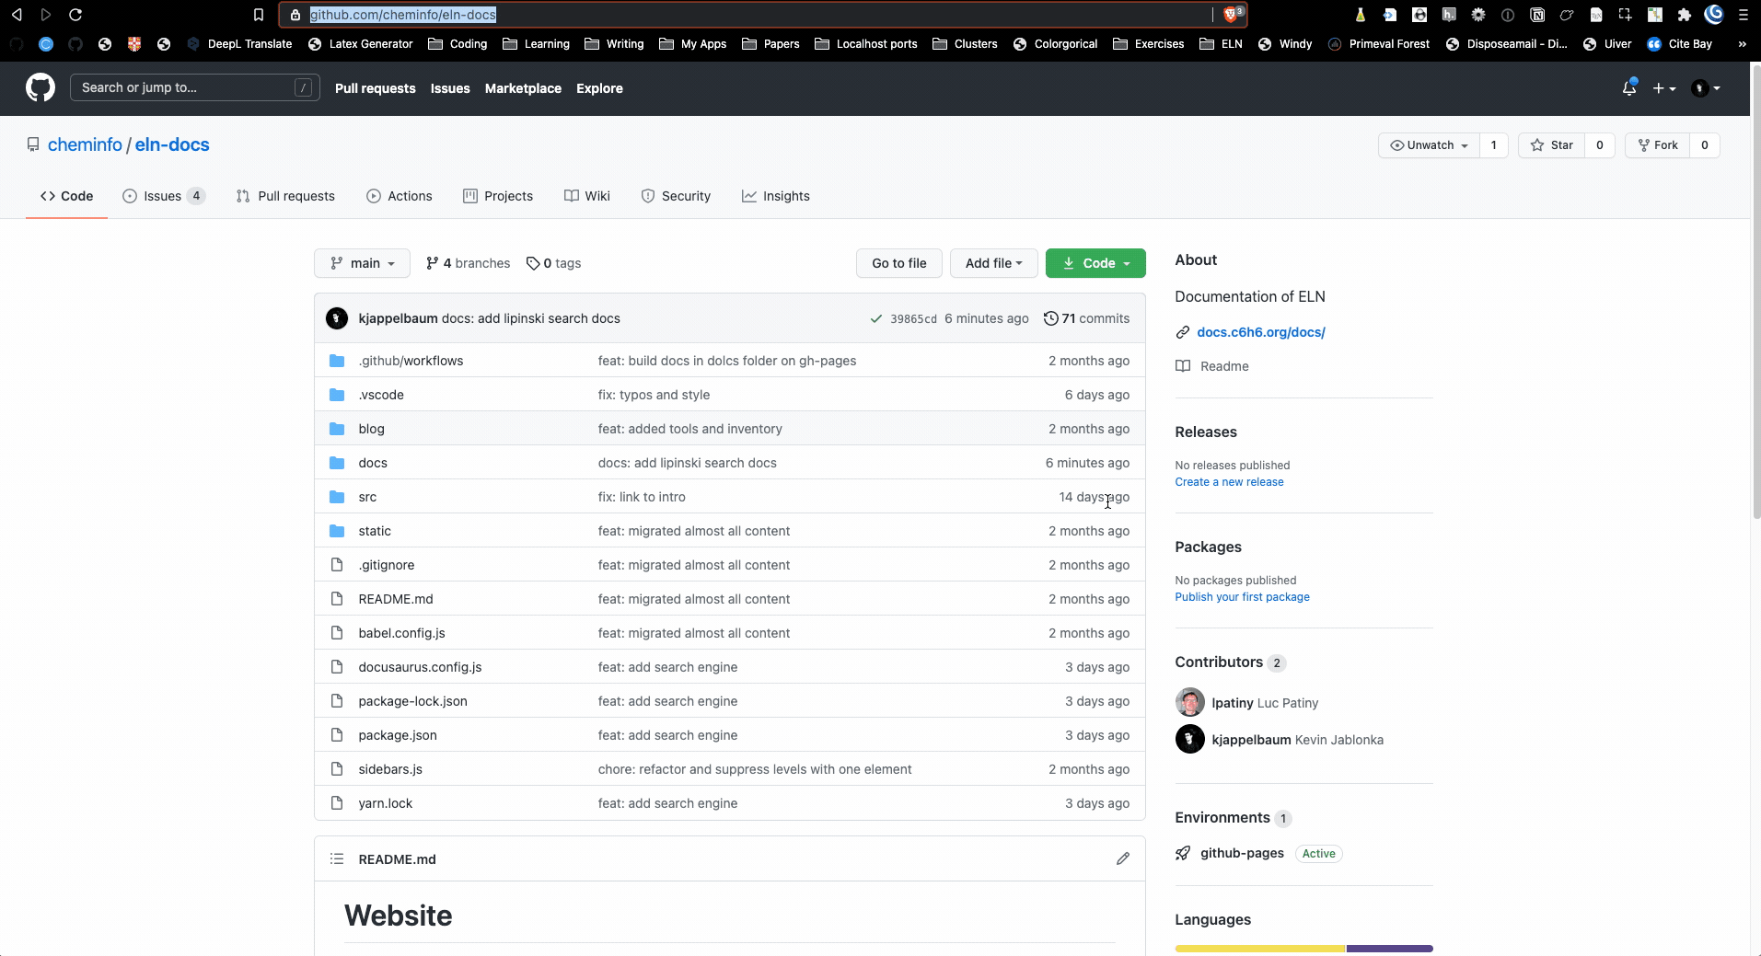
Task: Open the Papers bookmarks folder
Action: point(770,44)
